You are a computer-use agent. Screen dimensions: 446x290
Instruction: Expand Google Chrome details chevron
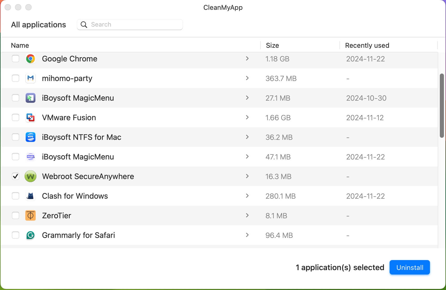[247, 59]
